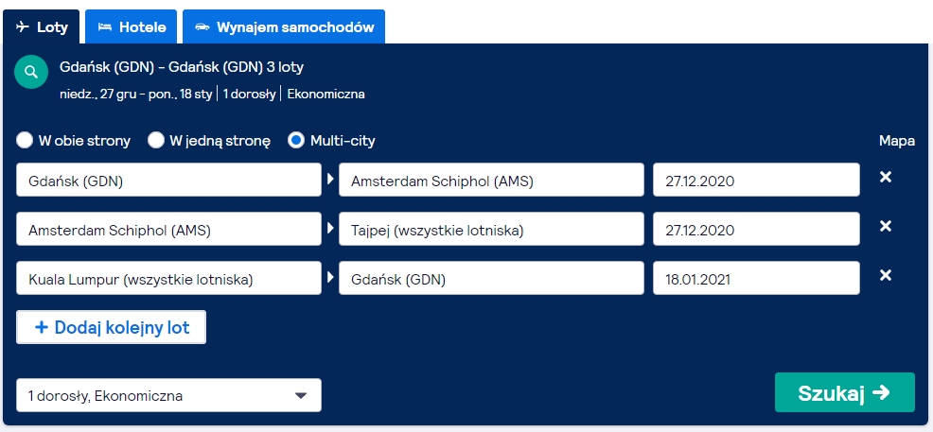Image resolution: width=933 pixels, height=432 pixels.
Task: Edit the Tajpej (wszystkie lotniska) destination field
Action: click(491, 229)
